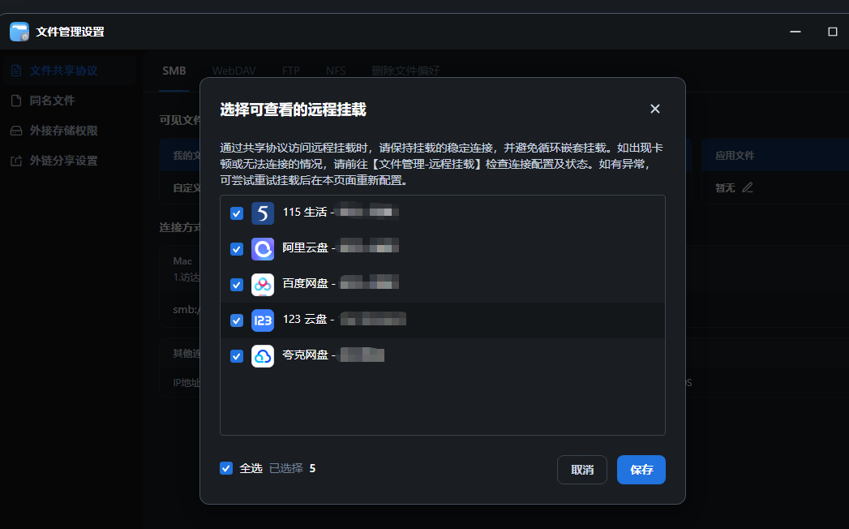Viewport: 849px width, 529px height.
Task: Uncheck the 百度网盘 mount checkbox
Action: [237, 285]
